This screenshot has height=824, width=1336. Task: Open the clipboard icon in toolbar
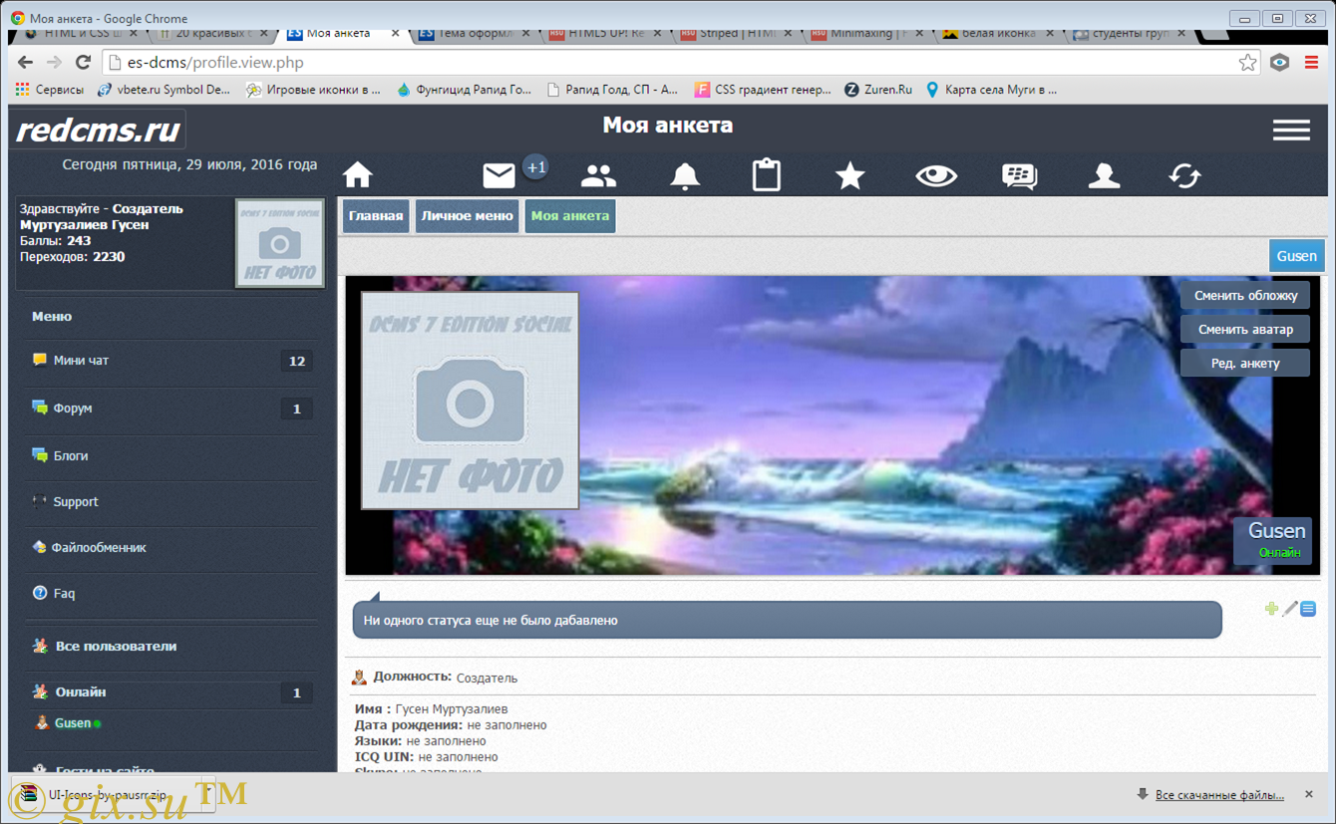pos(767,175)
